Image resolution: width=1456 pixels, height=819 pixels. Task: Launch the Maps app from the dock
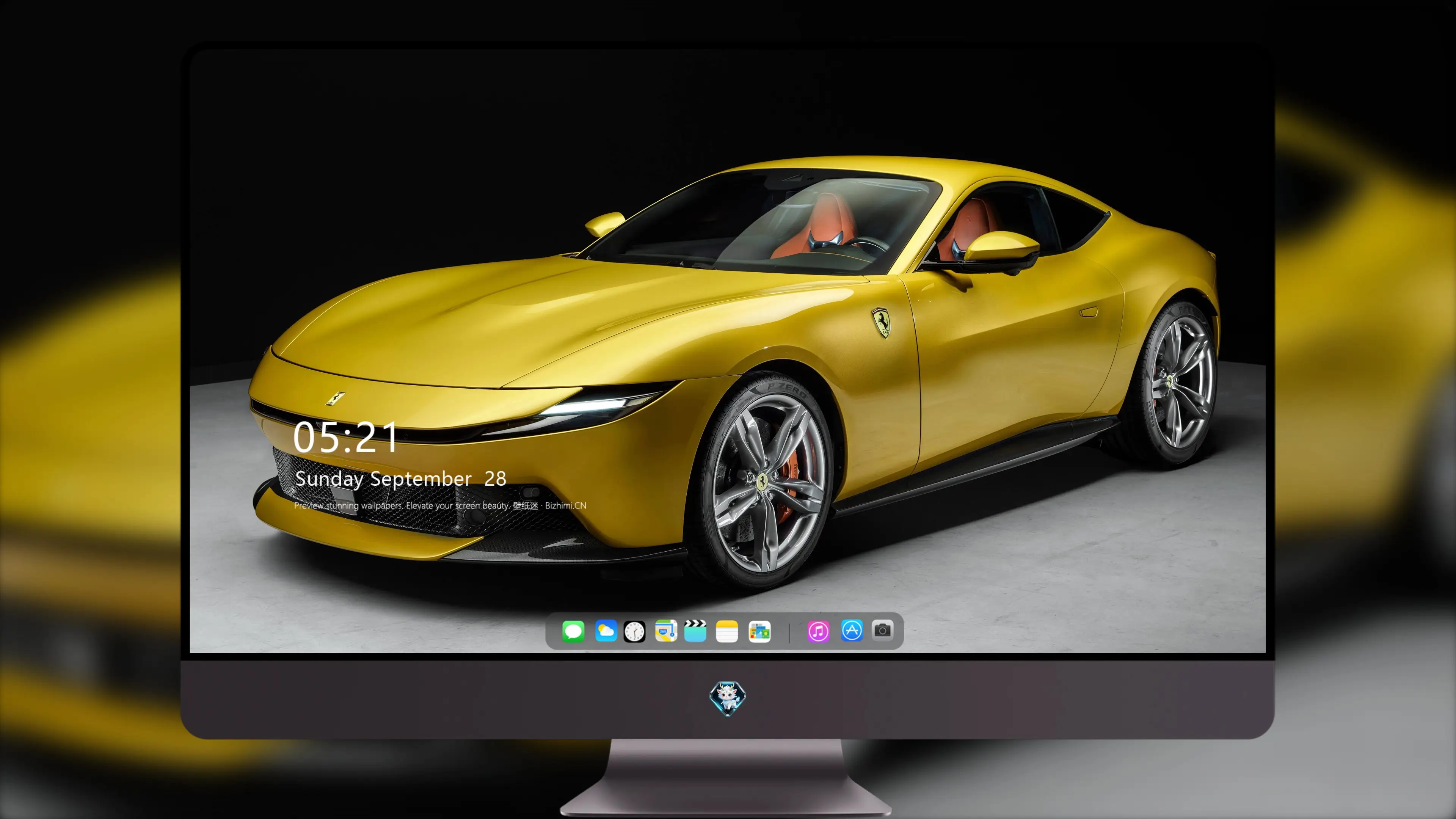point(666,631)
